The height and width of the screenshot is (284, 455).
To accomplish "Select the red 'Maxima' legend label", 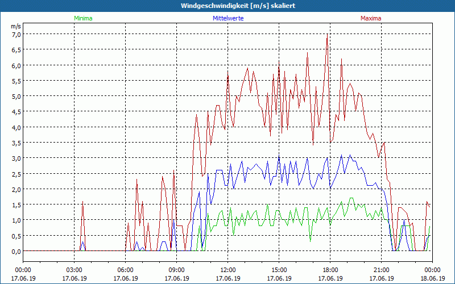I will (x=371, y=18).
